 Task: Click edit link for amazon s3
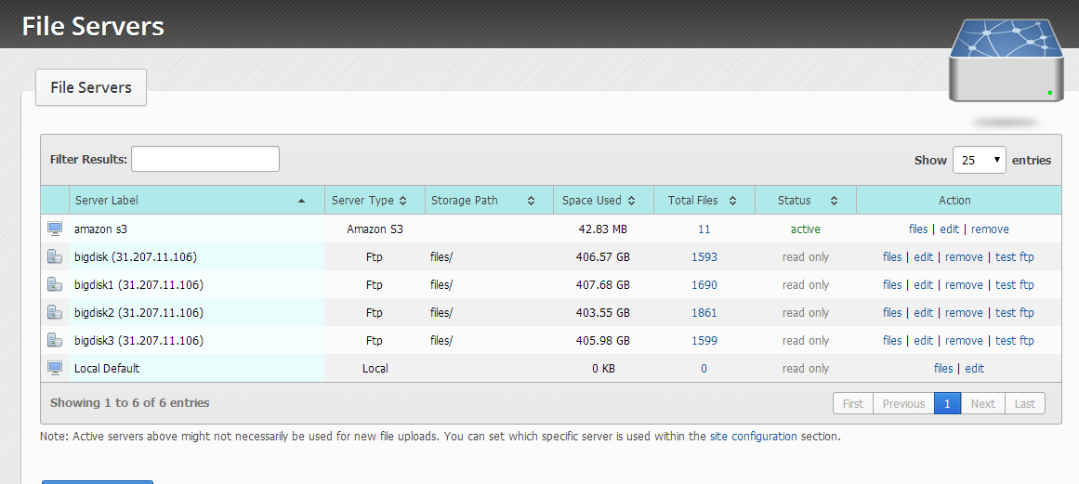[949, 229]
